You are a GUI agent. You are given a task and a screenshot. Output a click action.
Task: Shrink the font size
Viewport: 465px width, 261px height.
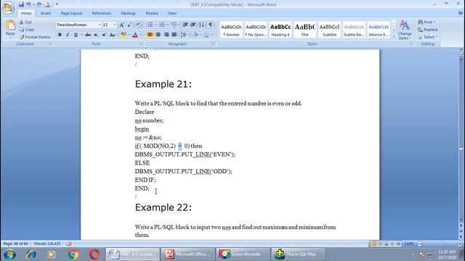tap(129, 25)
